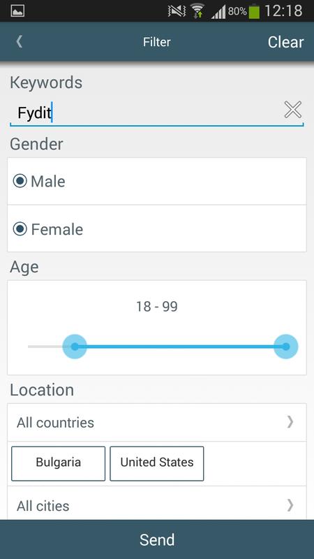Tap the Wi-Fi status icon
Screen dimensions: 314x559
pos(196,11)
